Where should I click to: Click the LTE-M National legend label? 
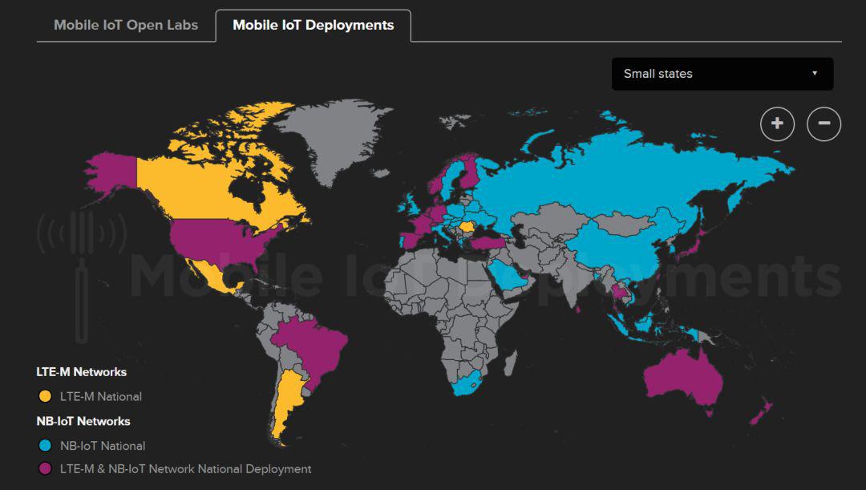pyautogui.click(x=100, y=396)
